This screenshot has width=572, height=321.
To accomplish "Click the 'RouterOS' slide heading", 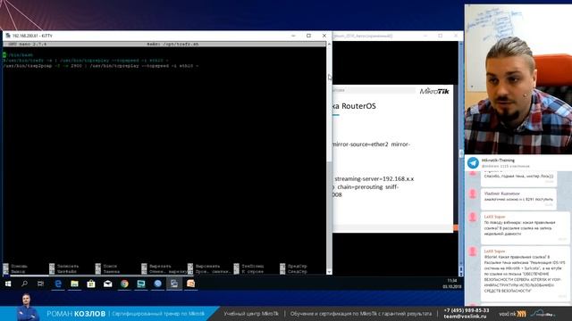I will [x=358, y=106].
